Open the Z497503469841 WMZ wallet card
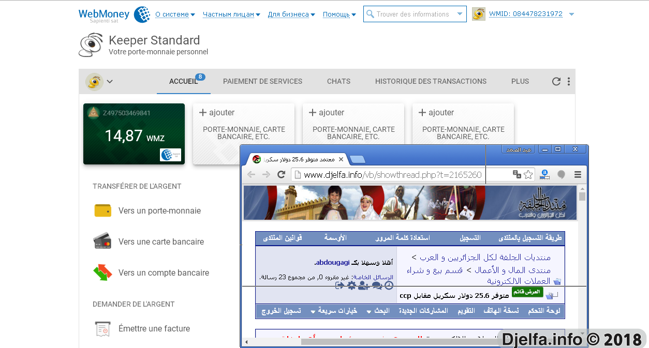 [134, 134]
